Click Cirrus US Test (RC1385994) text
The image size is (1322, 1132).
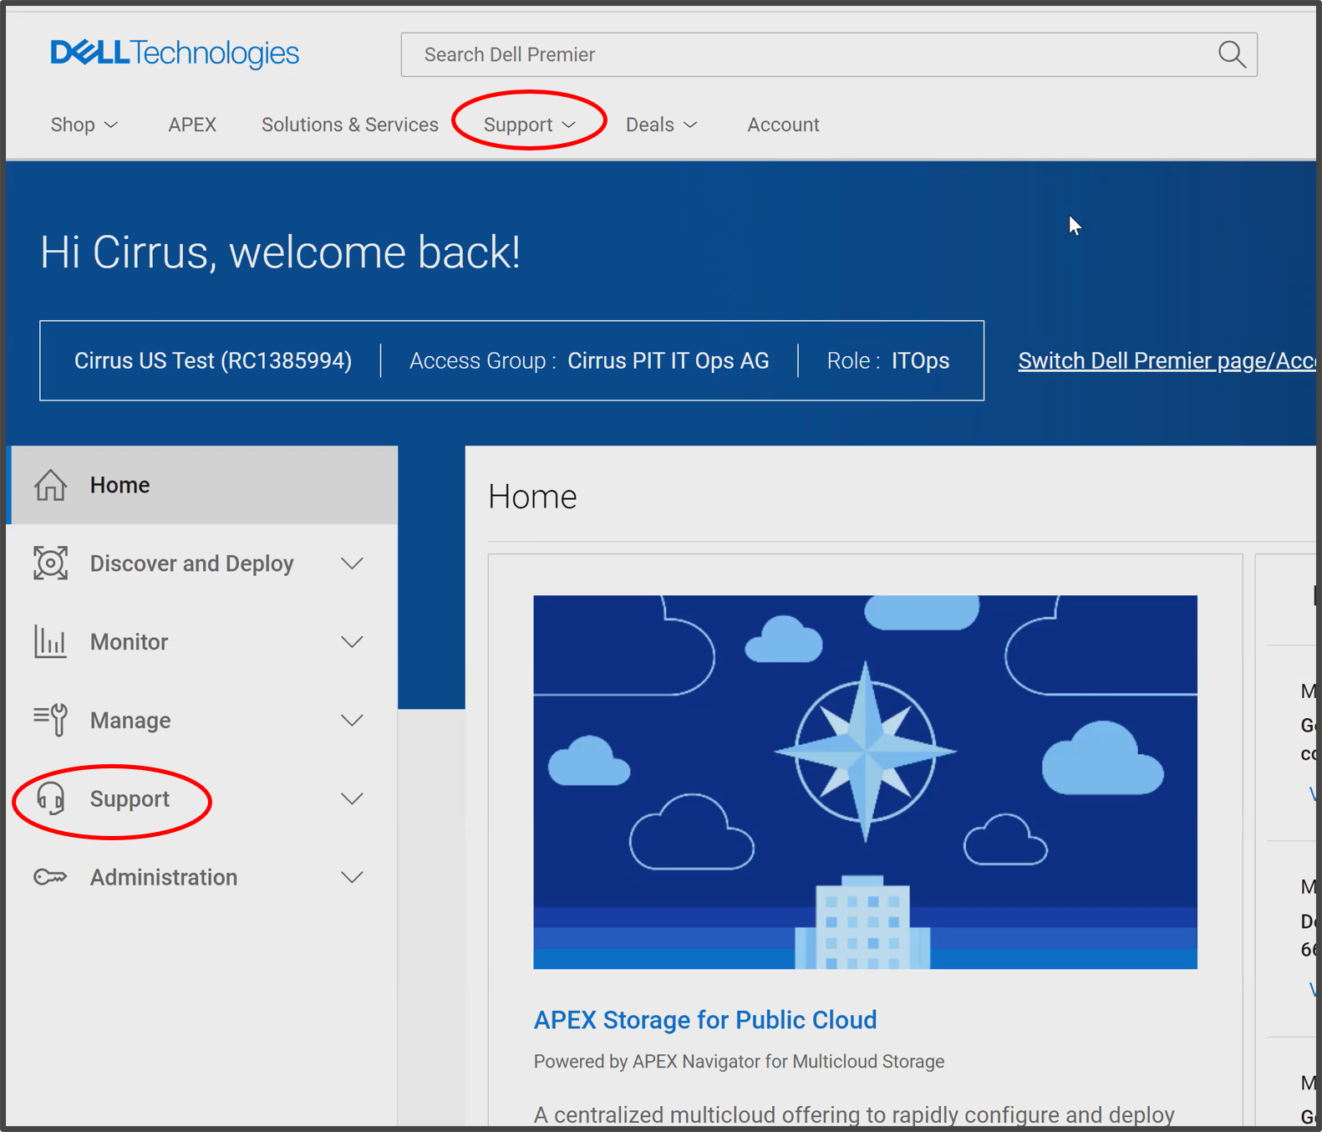tap(213, 360)
